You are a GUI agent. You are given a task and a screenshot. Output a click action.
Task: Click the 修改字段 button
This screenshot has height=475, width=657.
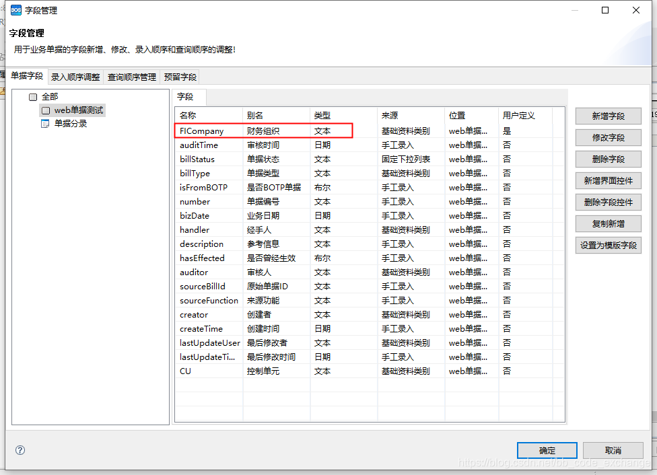click(609, 138)
